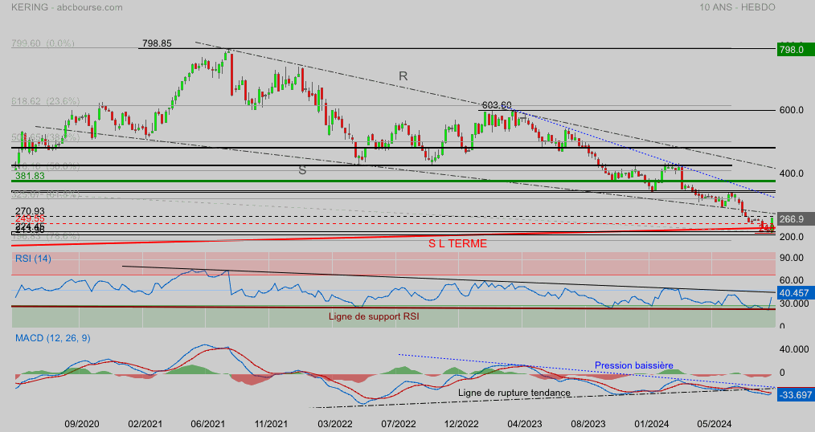Select the MACD (12, 26, 9) title
This screenshot has height=432, width=815.
point(52,339)
